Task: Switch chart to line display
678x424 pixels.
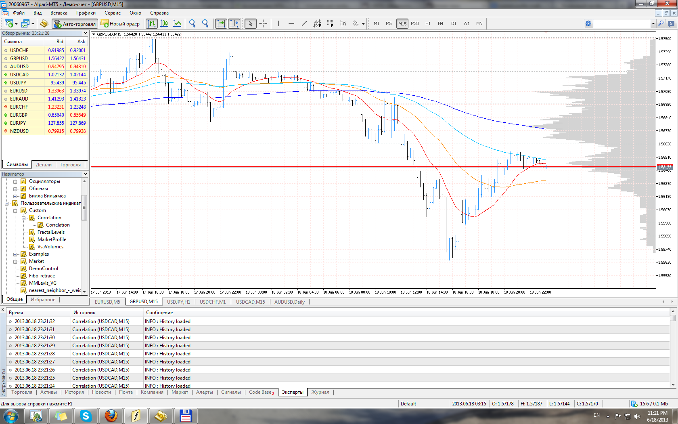Action: point(177,23)
